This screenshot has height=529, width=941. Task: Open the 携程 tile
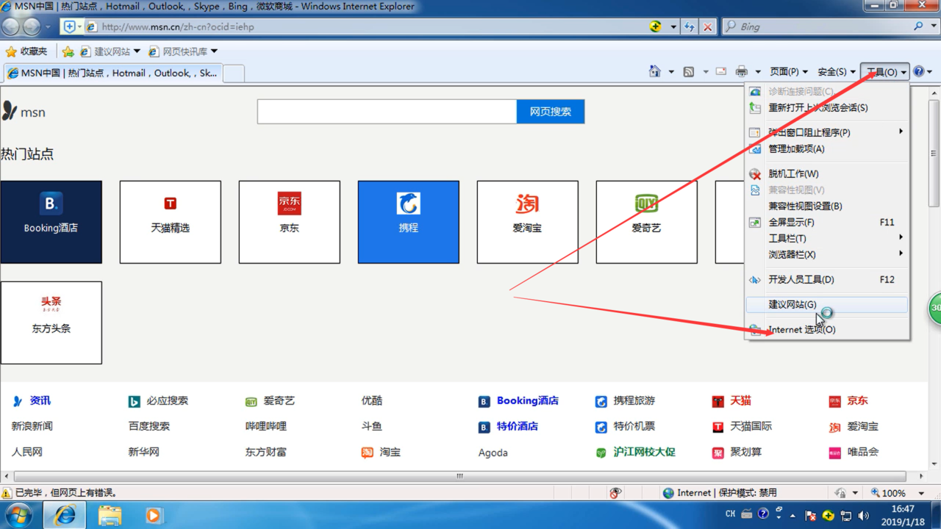[x=409, y=222]
